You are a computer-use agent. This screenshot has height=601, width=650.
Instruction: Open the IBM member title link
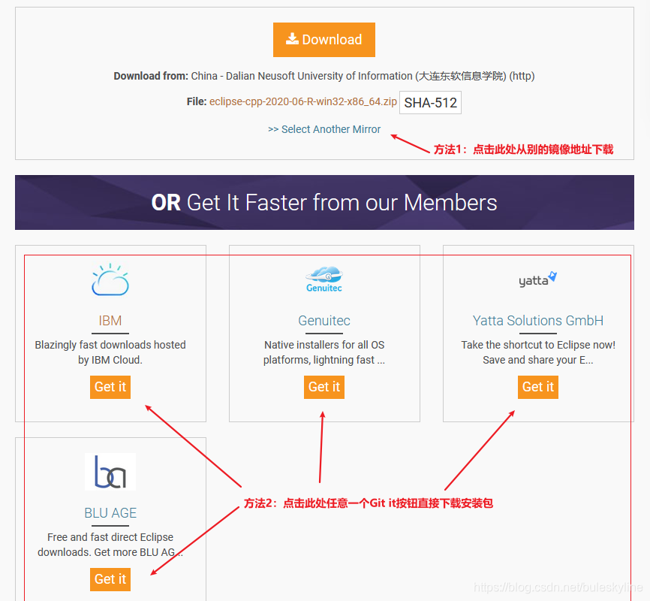tap(110, 321)
